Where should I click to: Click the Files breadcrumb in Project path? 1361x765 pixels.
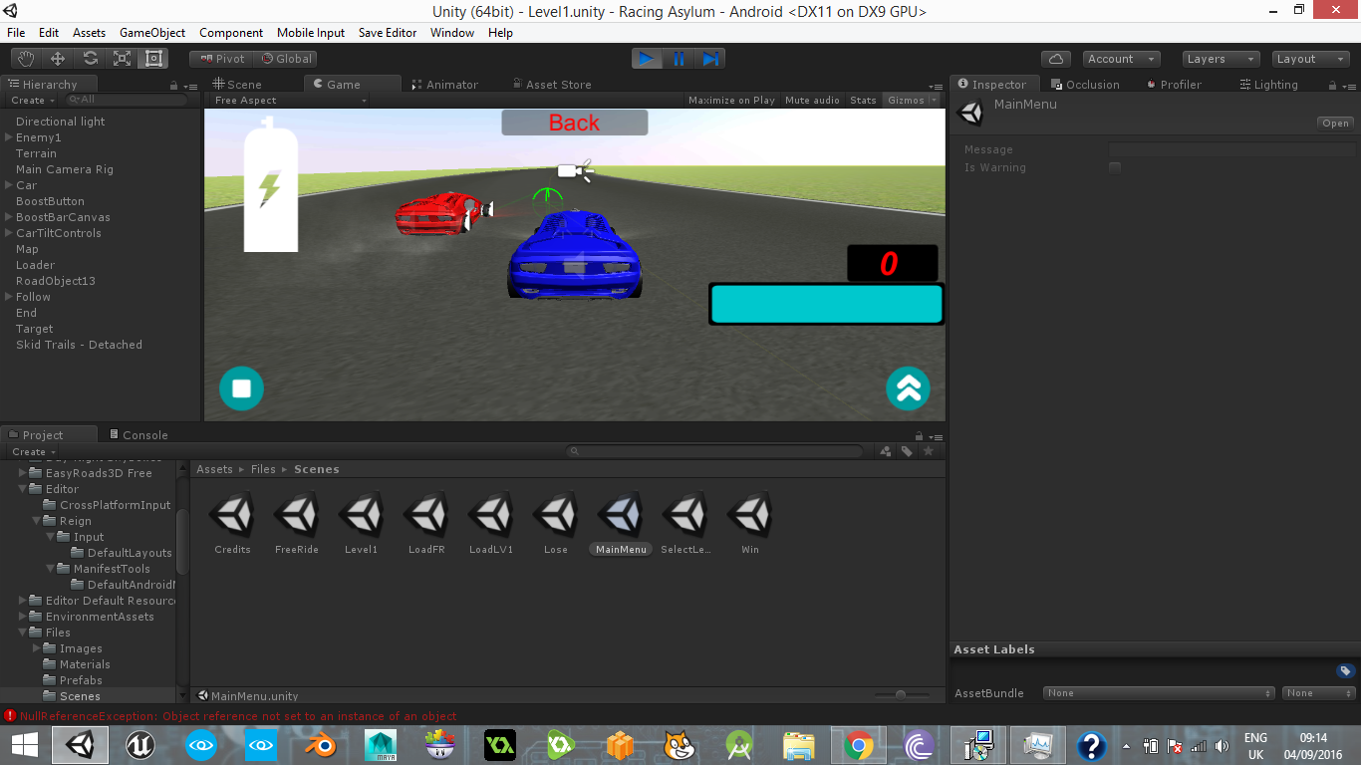pyautogui.click(x=263, y=469)
